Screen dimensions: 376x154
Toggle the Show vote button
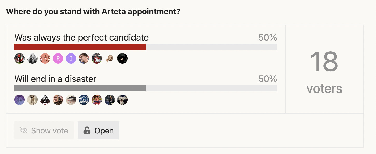point(44,130)
